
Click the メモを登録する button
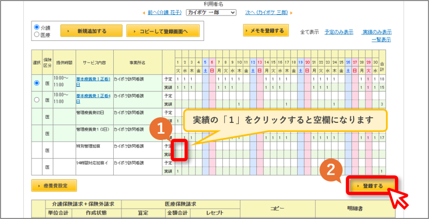click(x=266, y=30)
